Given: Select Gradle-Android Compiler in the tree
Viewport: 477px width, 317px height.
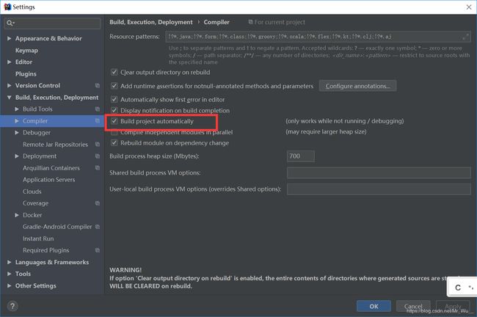Looking at the screenshot, I should point(57,227).
